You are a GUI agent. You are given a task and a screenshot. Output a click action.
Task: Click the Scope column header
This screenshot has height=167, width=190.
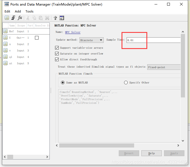tap(21, 25)
